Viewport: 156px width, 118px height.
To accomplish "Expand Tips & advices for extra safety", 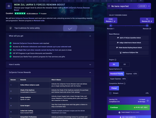I will coord(50,28).
